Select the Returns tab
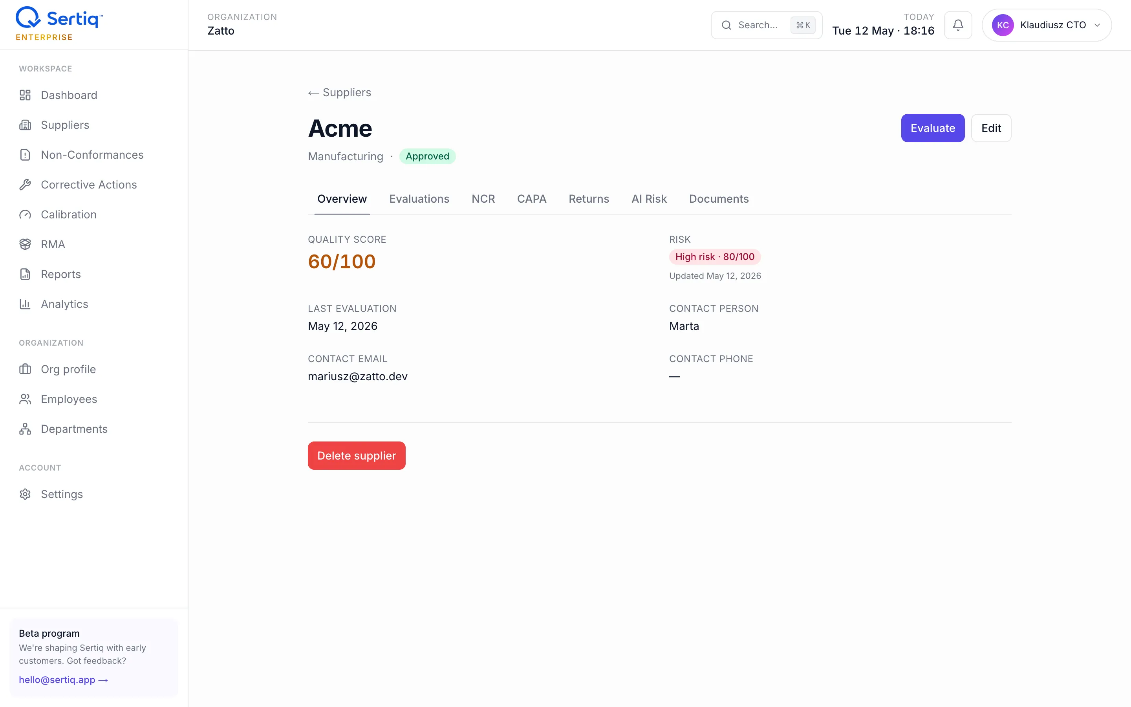Screen dimensions: 1131x707 (x=589, y=199)
